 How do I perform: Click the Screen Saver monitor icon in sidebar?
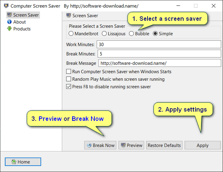pos(9,15)
